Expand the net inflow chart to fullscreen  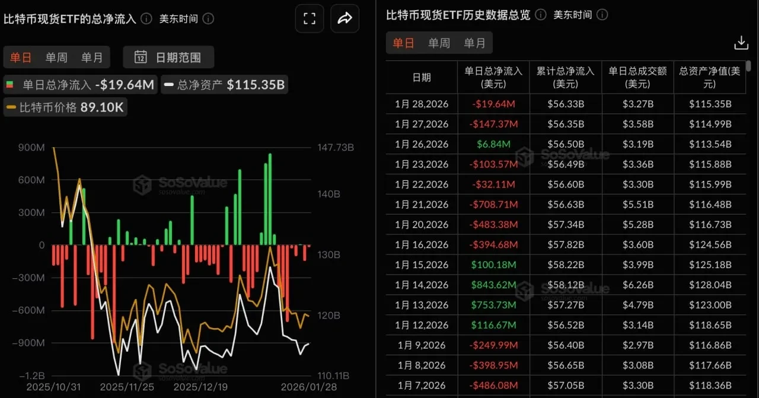click(x=309, y=18)
